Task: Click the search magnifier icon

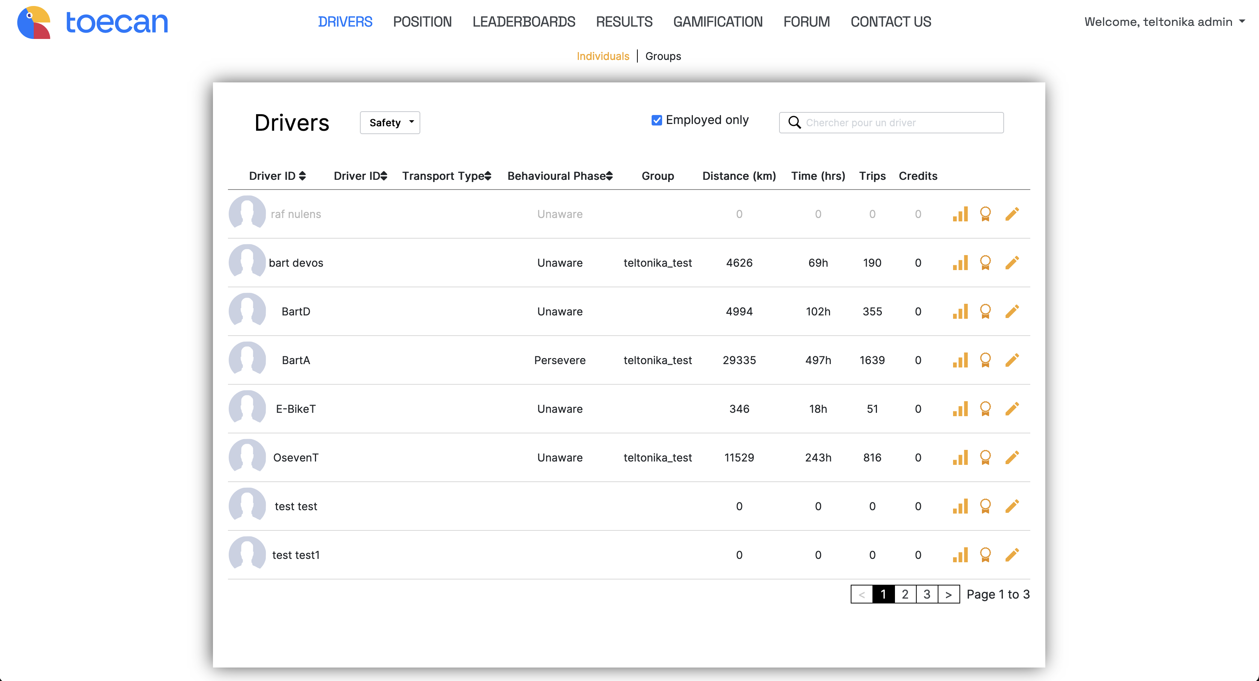Action: tap(795, 122)
